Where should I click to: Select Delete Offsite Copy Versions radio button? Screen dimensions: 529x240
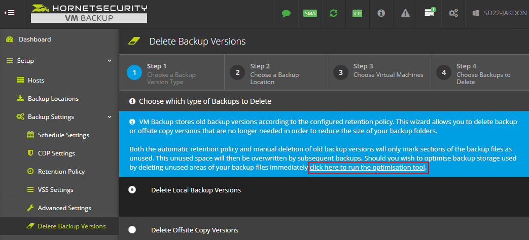(x=132, y=229)
